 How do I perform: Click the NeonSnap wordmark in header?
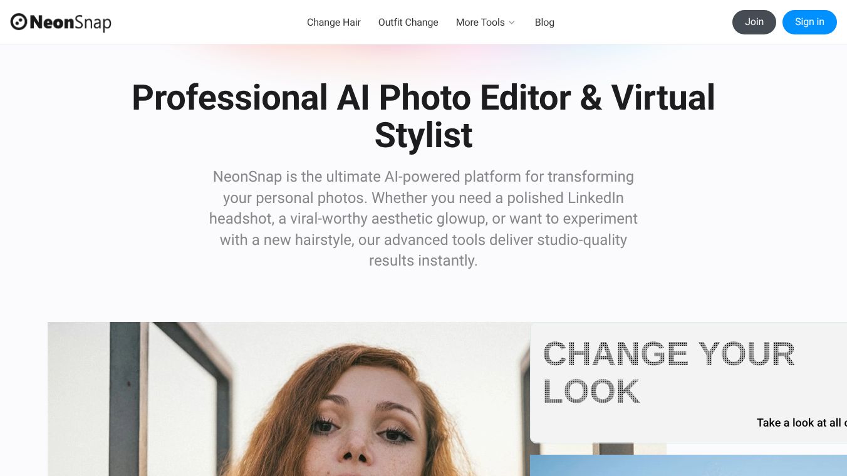pyautogui.click(x=70, y=23)
